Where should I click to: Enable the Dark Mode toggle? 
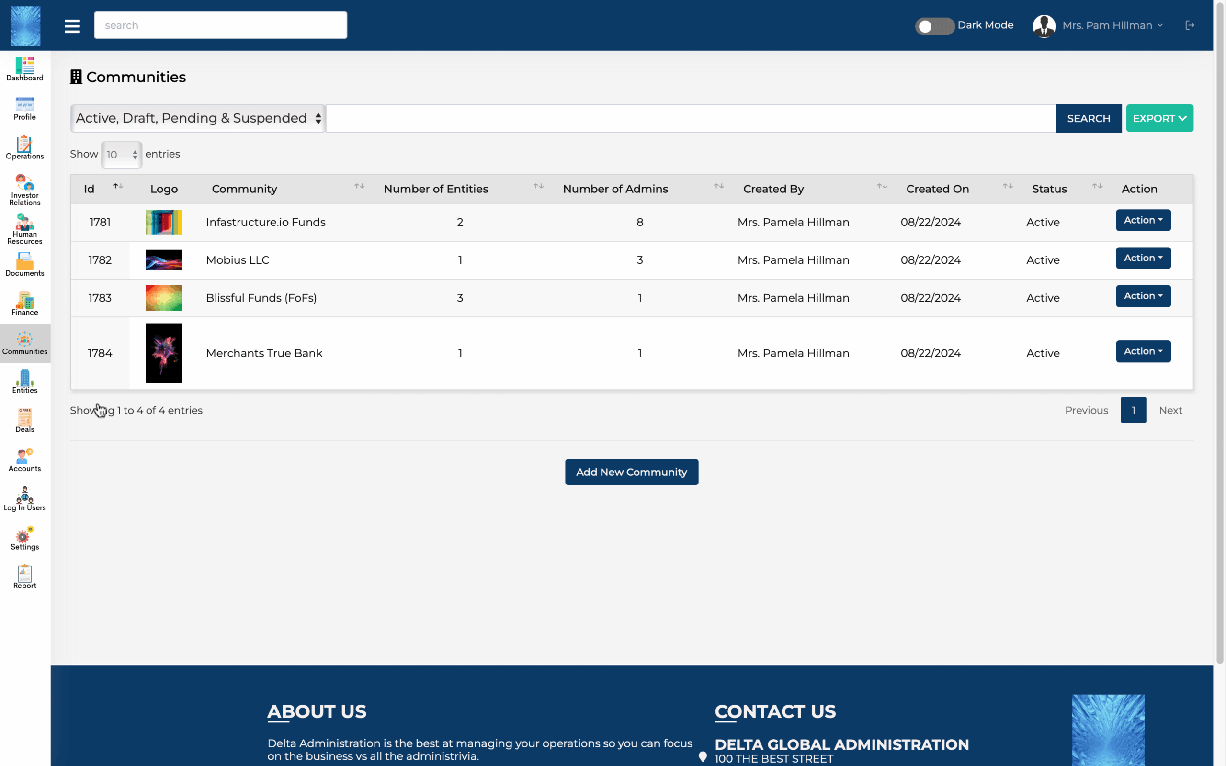(x=934, y=26)
